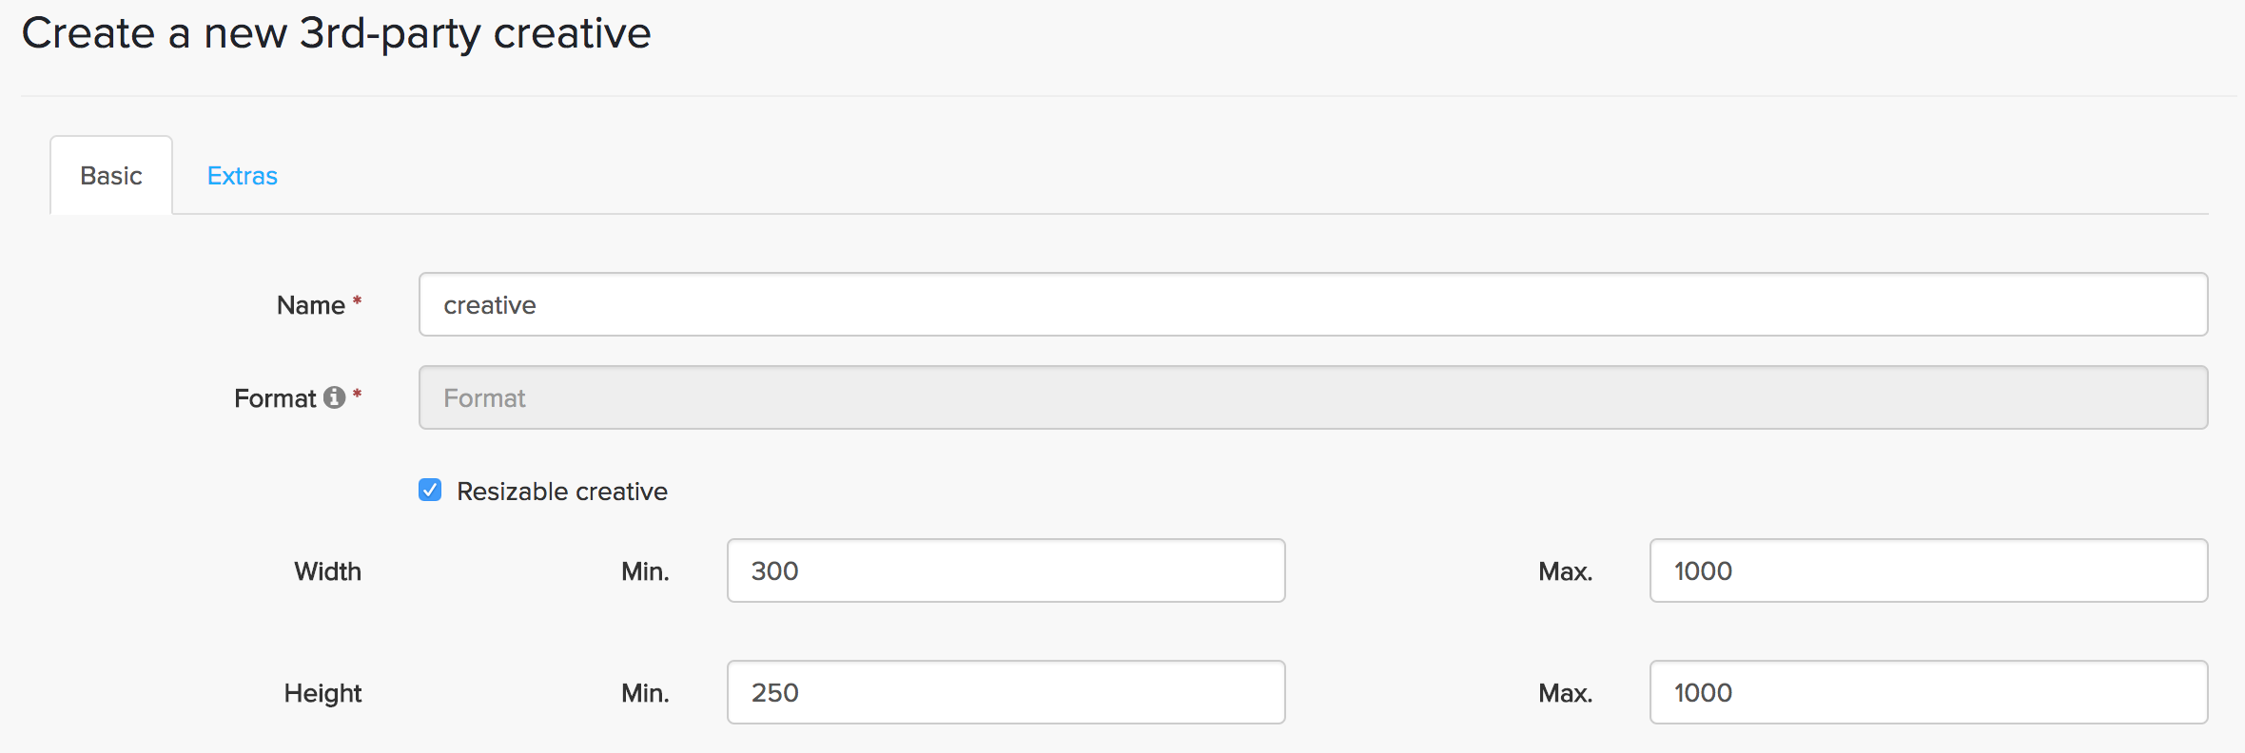Select the Height minimum field showing 250
This screenshot has height=753, width=2245.
(1005, 692)
